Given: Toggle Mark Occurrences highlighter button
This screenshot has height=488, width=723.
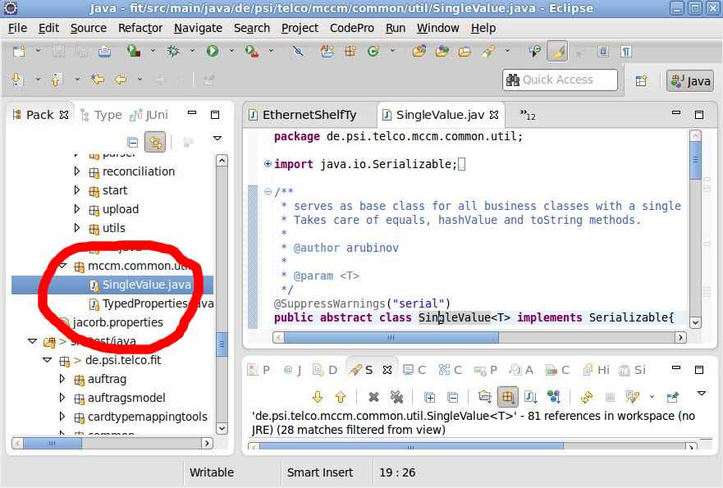Looking at the screenshot, I should coord(557,52).
